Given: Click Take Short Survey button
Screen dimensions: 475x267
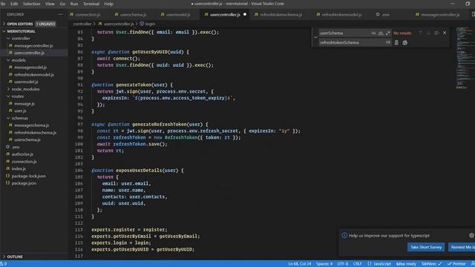Looking at the screenshot, I should coord(426,247).
